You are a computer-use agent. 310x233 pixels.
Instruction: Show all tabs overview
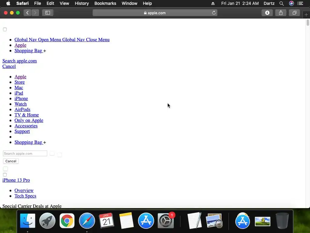pos(294,13)
